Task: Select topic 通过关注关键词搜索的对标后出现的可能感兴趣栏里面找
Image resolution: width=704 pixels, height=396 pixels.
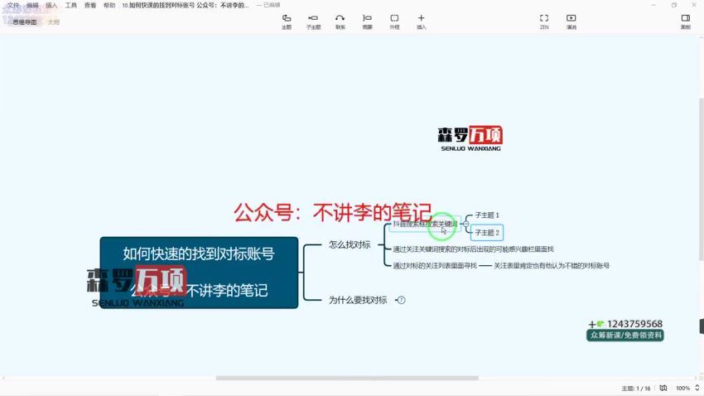Action: point(473,249)
